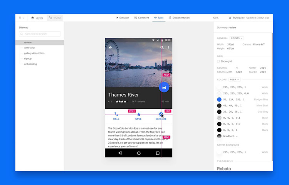The height and width of the screenshot is (185, 289).
Task: Click the 375pt width value
Action: 230,44
